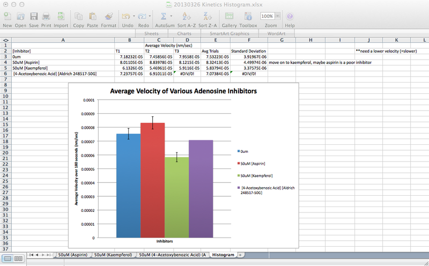Switch to Normal view button
This screenshot has height=266, width=429.
click(7, 259)
